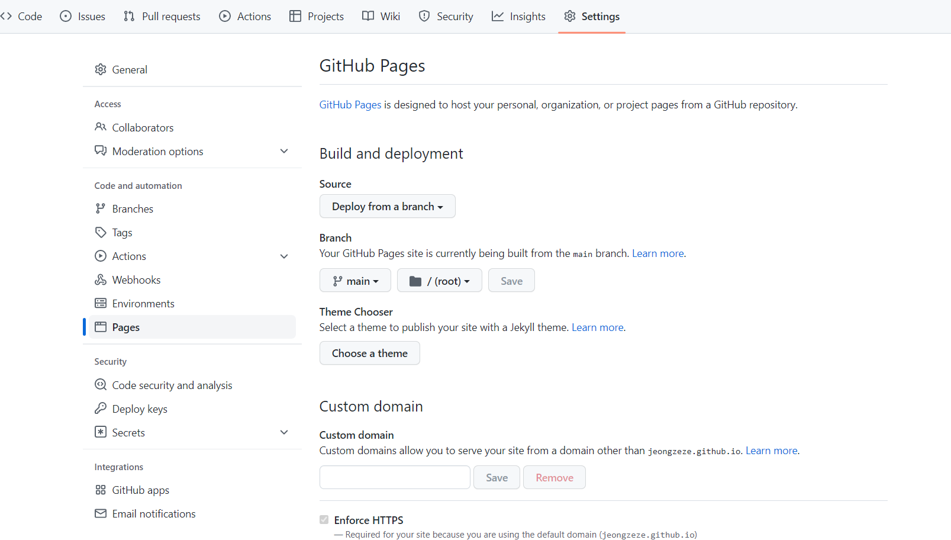Click the Tags tag icon
This screenshot has height=540, width=951.
click(101, 232)
